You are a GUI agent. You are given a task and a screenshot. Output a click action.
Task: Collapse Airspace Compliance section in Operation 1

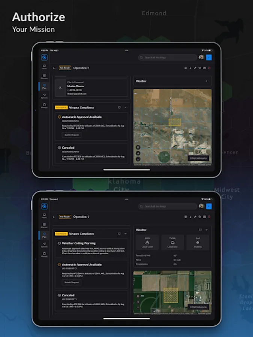pos(126,234)
